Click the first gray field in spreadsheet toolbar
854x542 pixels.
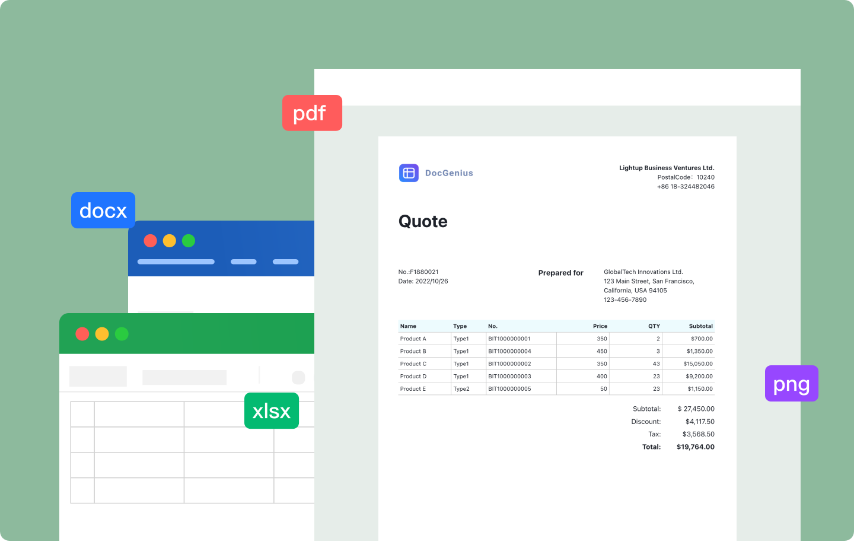pyautogui.click(x=98, y=377)
